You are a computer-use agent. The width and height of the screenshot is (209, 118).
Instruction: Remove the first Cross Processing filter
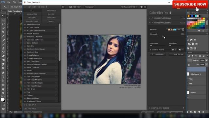[184, 18]
